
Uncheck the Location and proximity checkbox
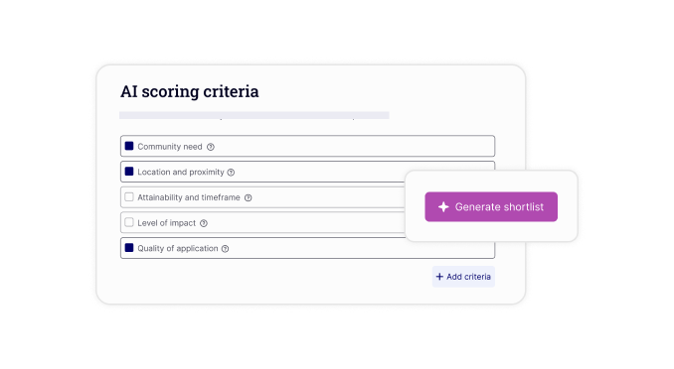[x=129, y=172]
